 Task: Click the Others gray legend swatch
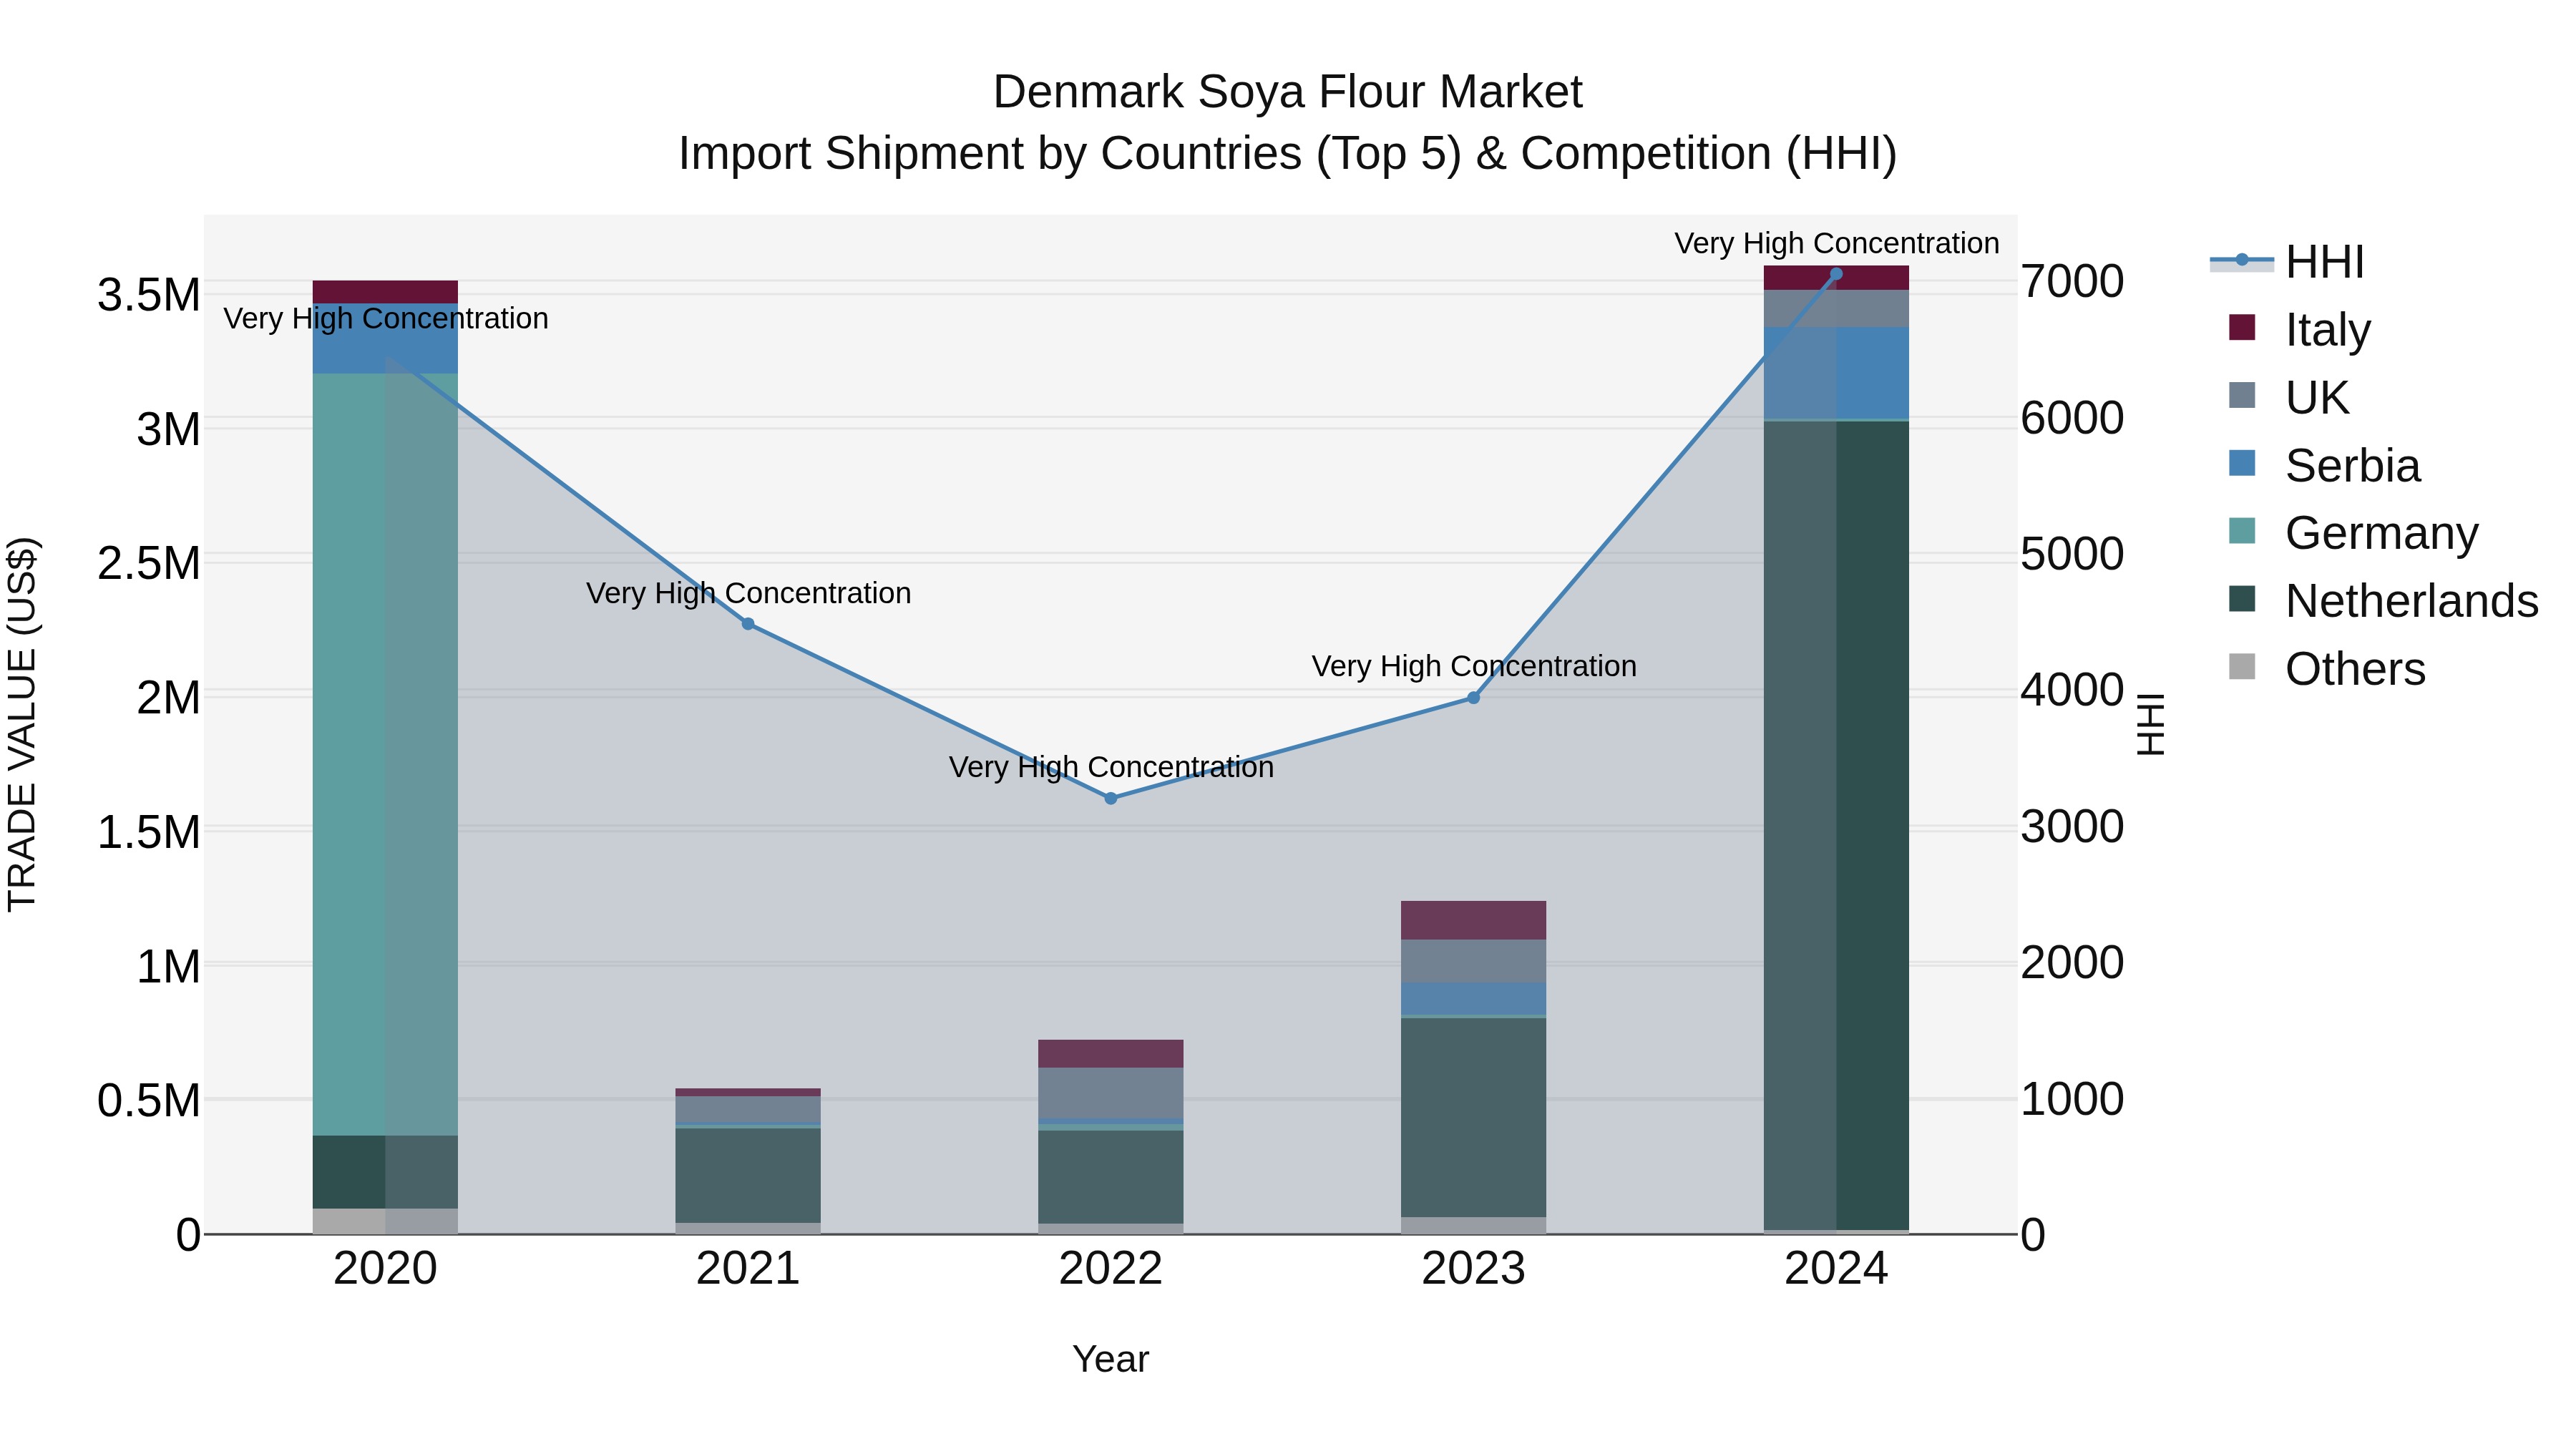[x=2242, y=666]
